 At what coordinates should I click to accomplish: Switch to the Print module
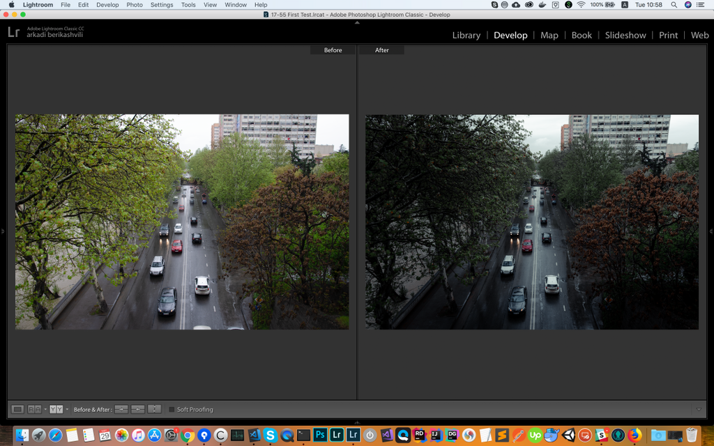click(x=668, y=35)
